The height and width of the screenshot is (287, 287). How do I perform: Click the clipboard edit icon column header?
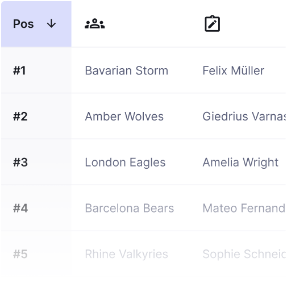pos(212,24)
